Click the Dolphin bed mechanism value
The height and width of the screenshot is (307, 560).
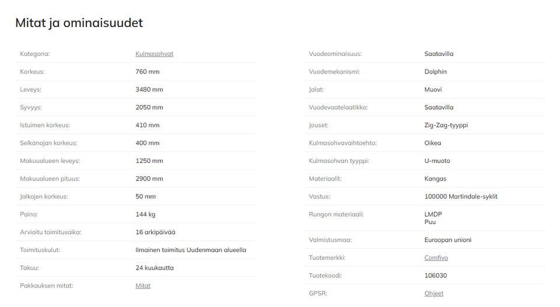436,72
